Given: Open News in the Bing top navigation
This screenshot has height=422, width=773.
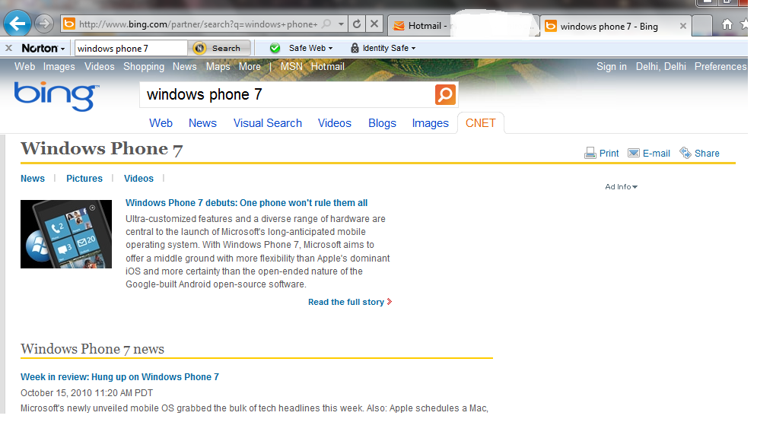Looking at the screenshot, I should (x=184, y=66).
